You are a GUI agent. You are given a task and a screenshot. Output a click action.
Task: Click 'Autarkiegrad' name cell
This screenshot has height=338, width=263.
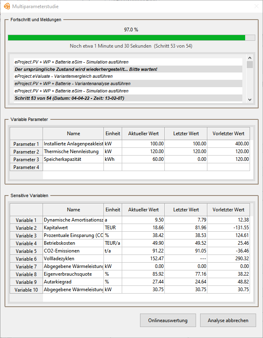pyautogui.click(x=73, y=282)
